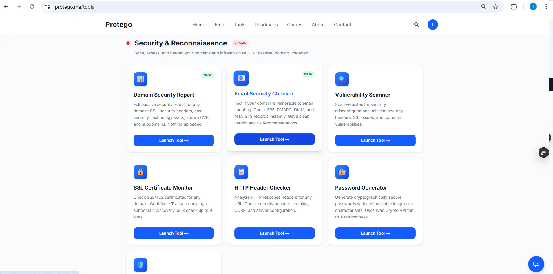Click the Vulnerability Scanner heading
This screenshot has height=274, width=553.
[363, 95]
